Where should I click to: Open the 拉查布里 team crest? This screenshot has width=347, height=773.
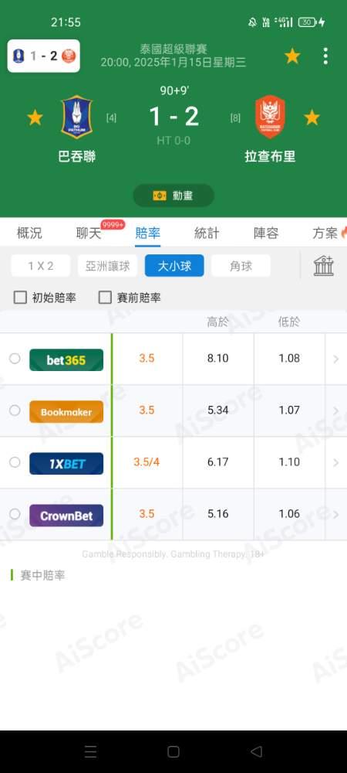pos(270,117)
